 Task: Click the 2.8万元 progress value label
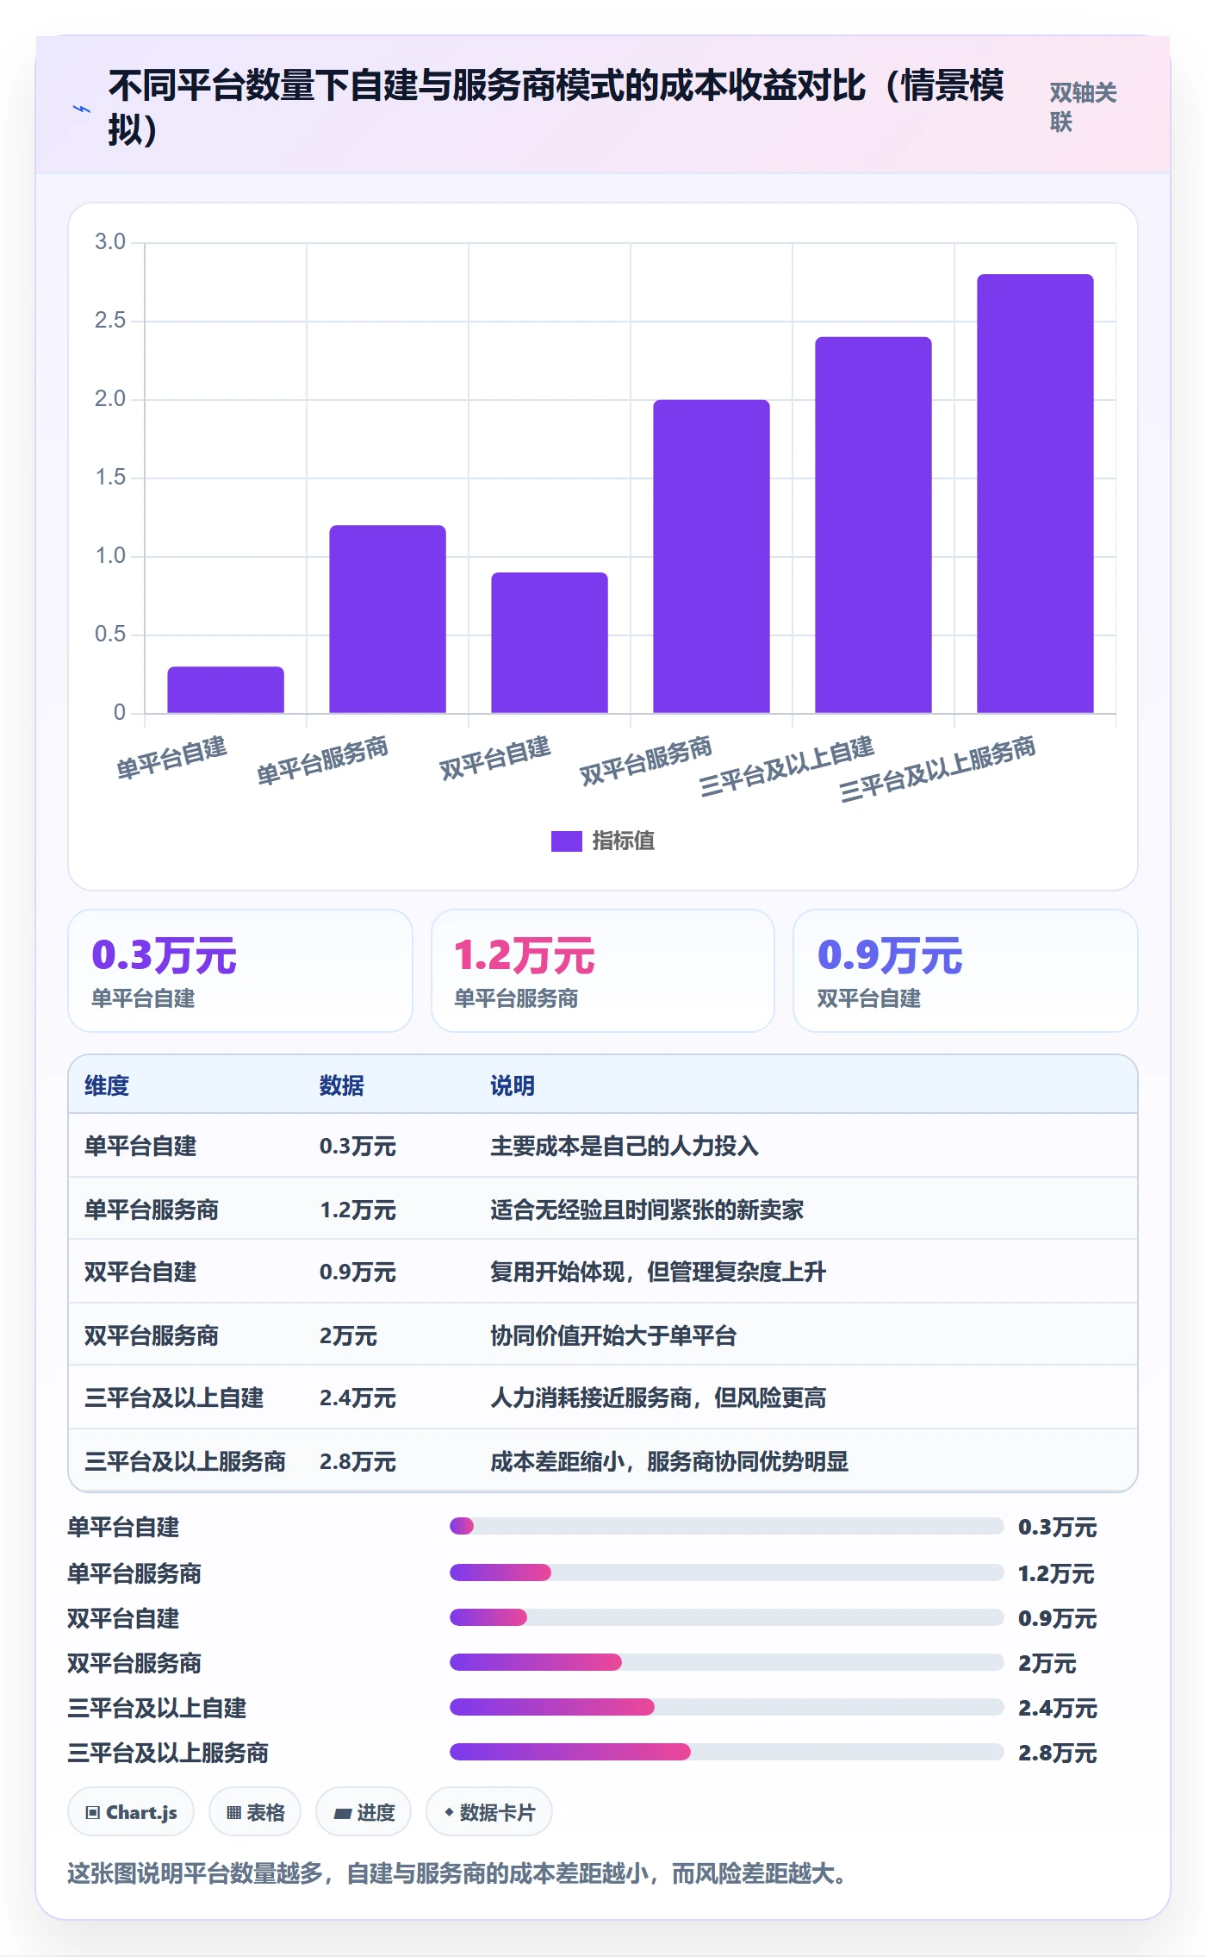coord(1057,1753)
